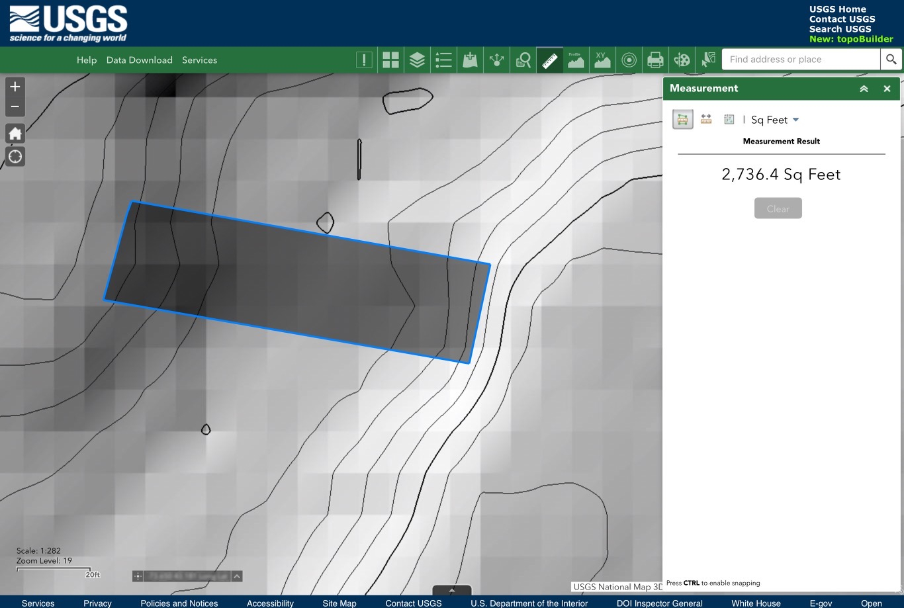This screenshot has width=904, height=608.
Task: Open the Data Download menu
Action: (x=139, y=60)
